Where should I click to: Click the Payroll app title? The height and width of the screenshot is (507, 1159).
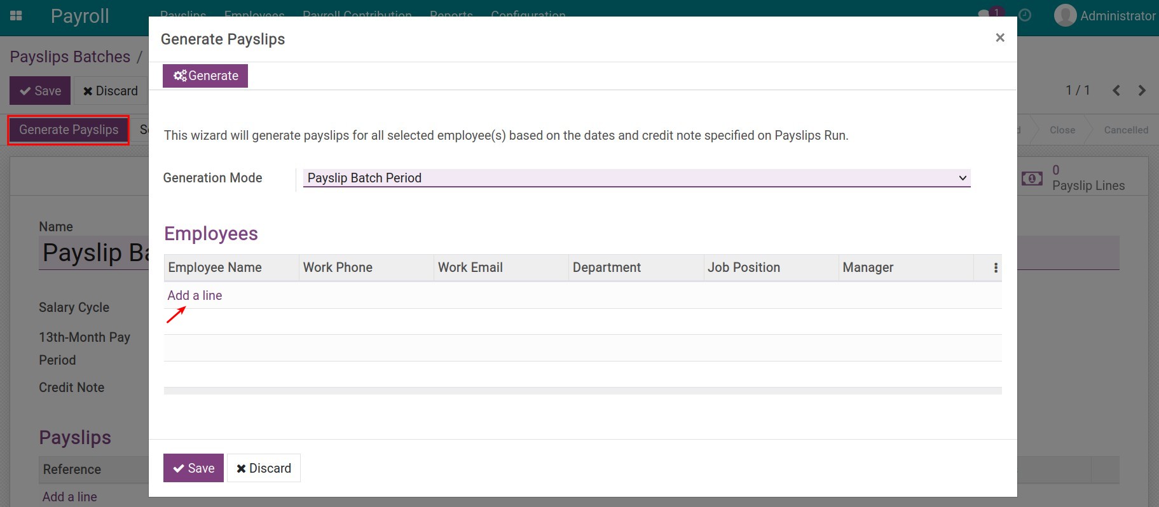click(x=79, y=16)
